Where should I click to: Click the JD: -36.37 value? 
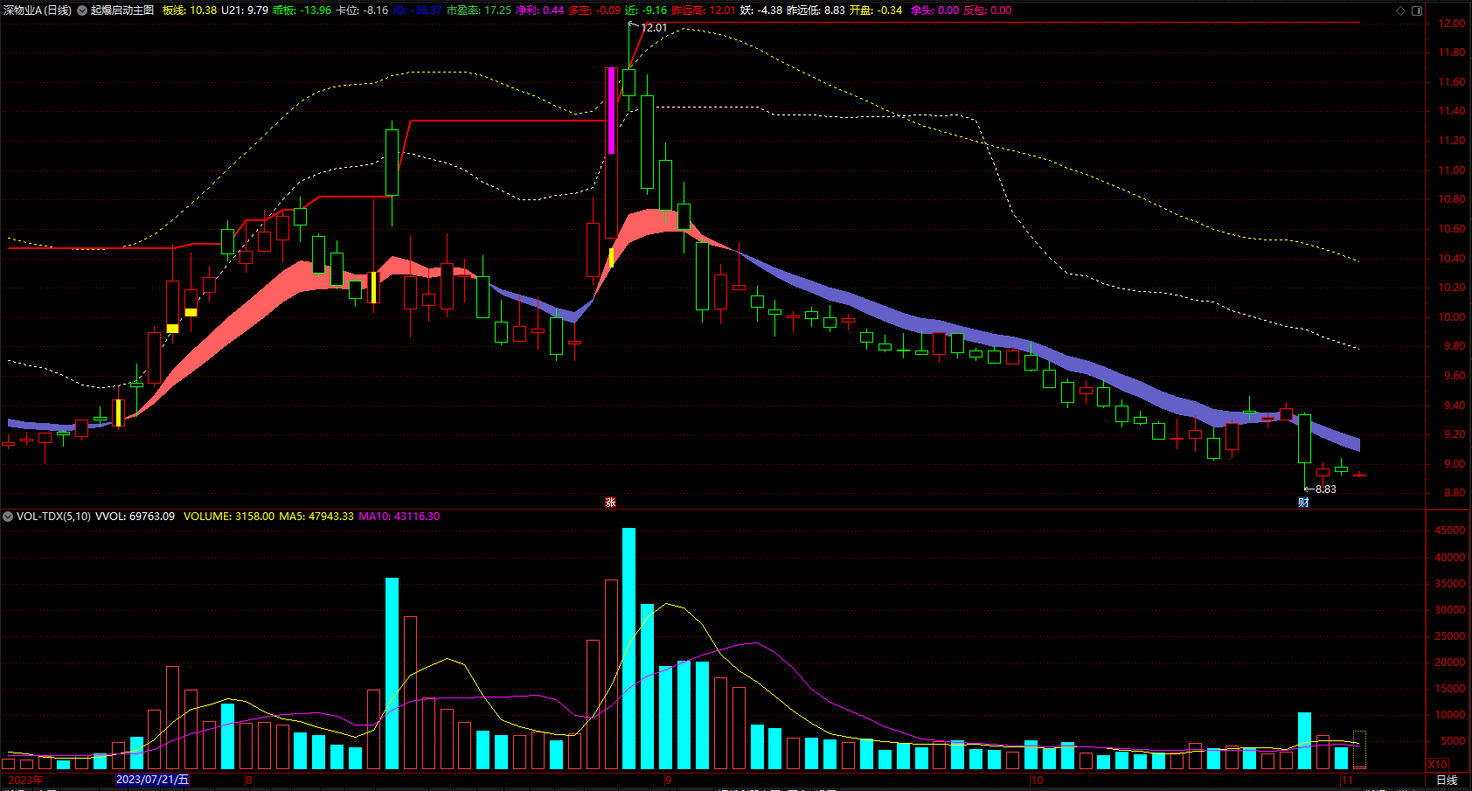pyautogui.click(x=417, y=10)
